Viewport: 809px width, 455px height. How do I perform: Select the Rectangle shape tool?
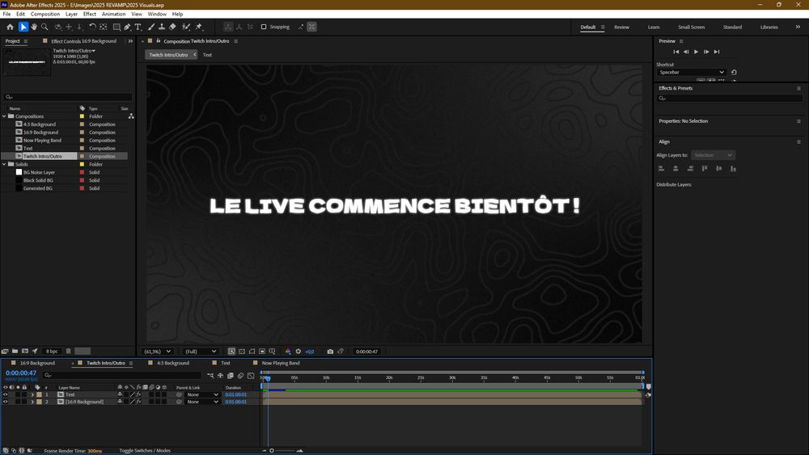(x=116, y=27)
